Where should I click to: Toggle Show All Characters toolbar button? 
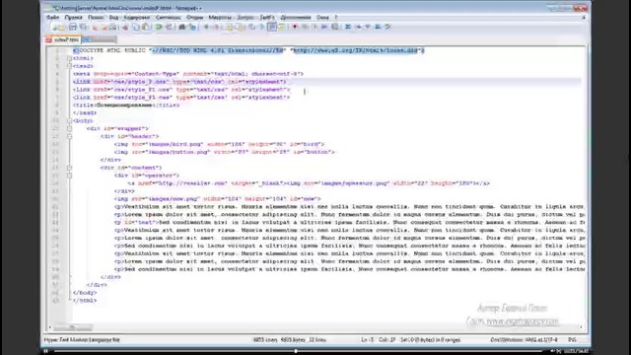point(262,27)
